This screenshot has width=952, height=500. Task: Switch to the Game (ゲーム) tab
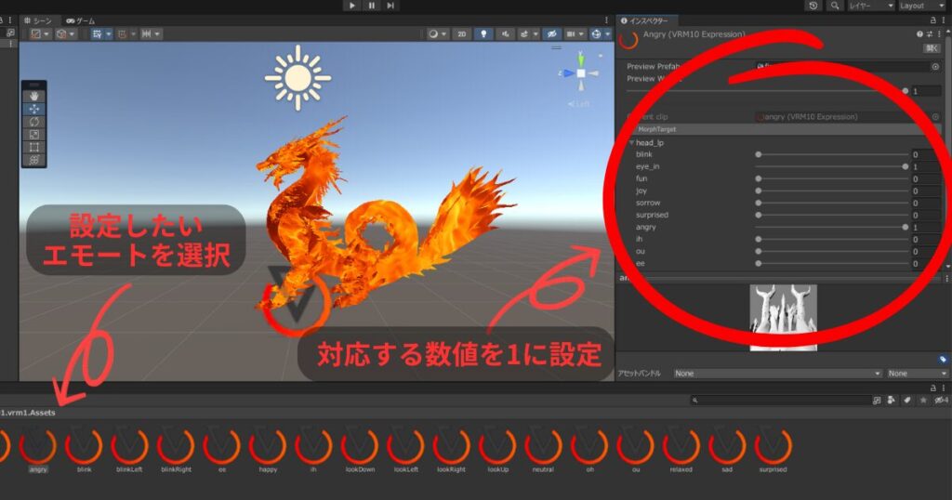82,20
